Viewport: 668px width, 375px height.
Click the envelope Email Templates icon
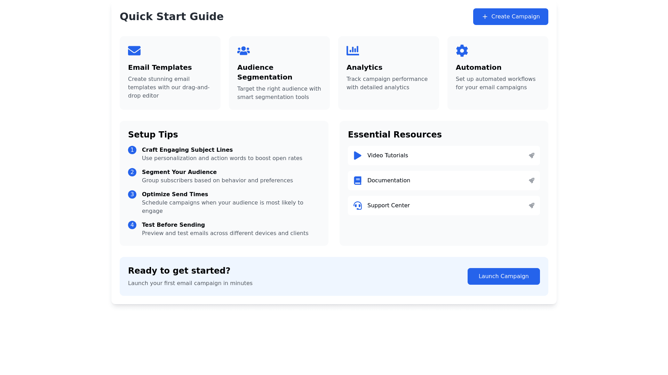click(x=134, y=51)
